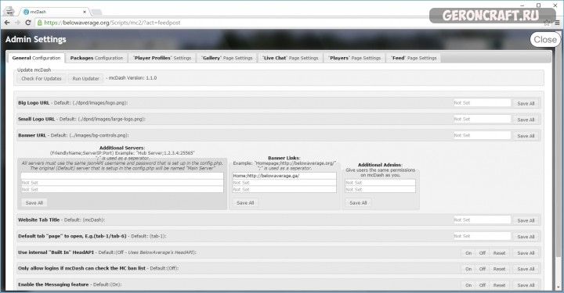Click the browser back arrow

[7, 23]
